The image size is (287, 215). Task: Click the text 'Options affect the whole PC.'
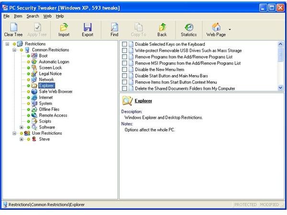coord(150,130)
